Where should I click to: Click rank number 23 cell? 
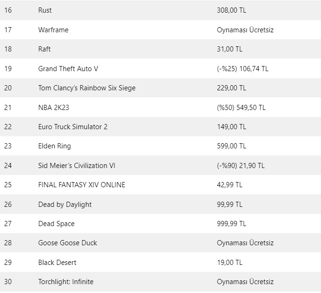[7, 146]
